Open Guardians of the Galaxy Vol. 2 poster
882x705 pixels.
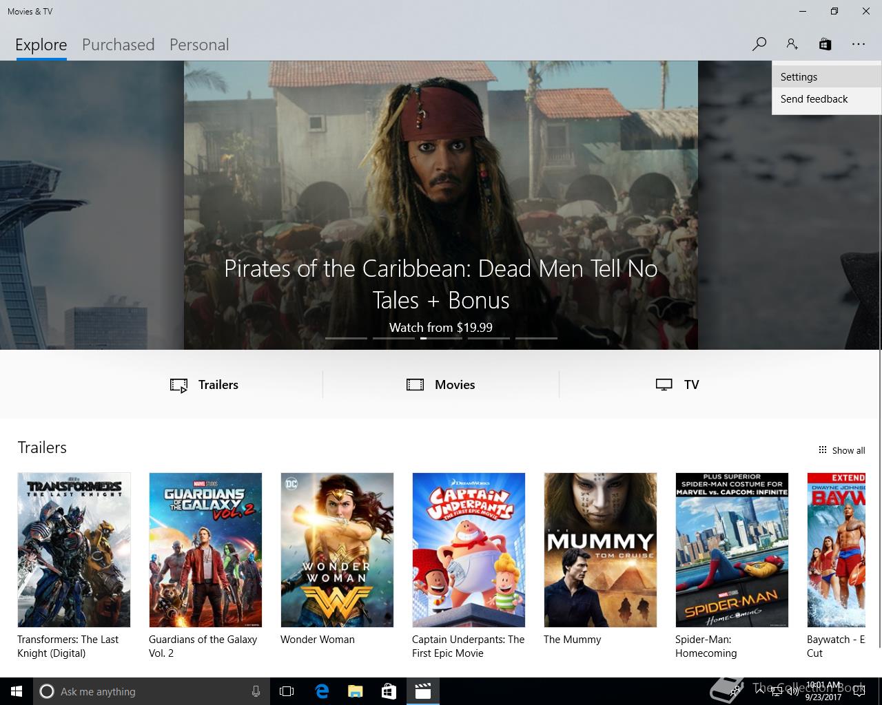[x=205, y=549]
